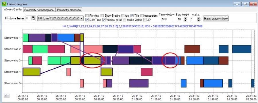Screen dimensions: 258x103
Task: Switch to Parametry harmonogramu tab
Action: [39, 10]
